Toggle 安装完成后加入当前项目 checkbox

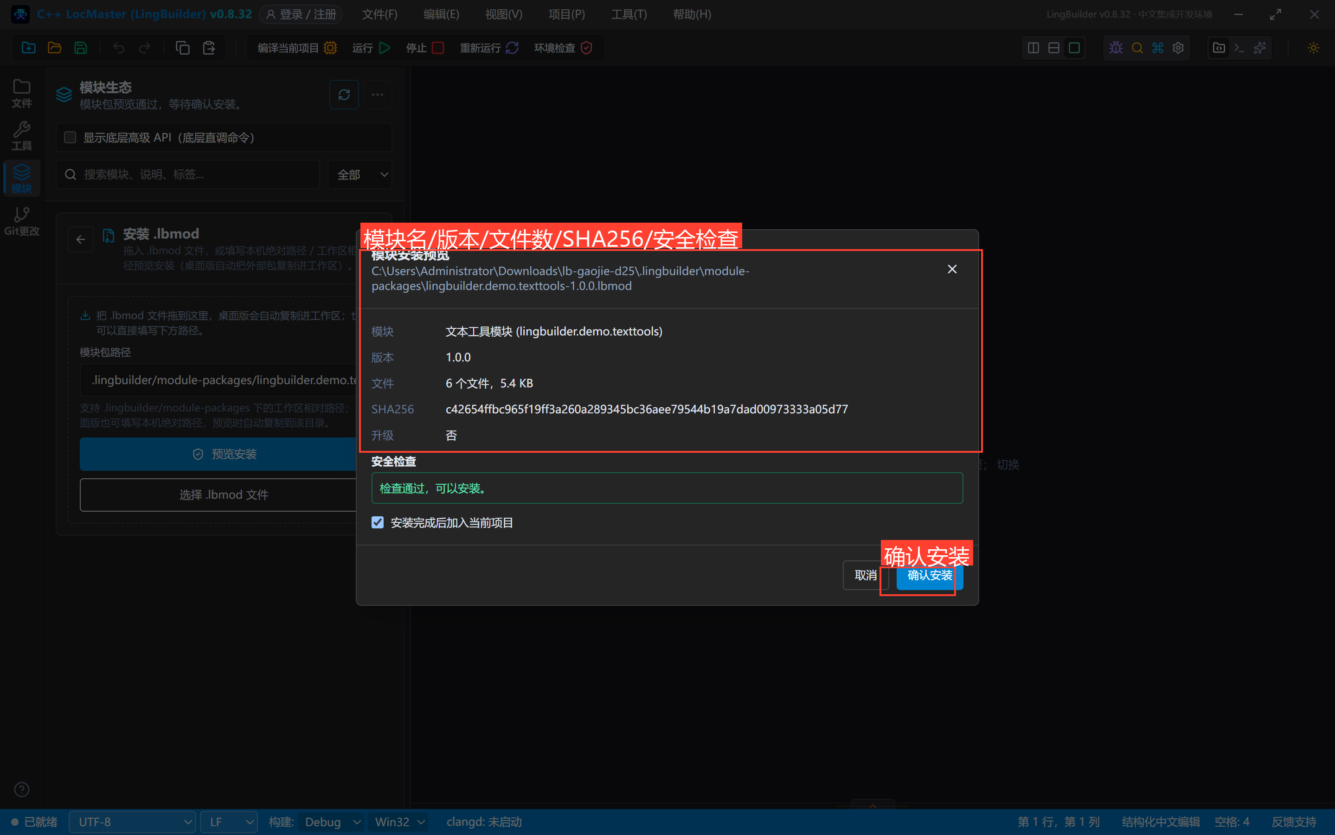coord(378,522)
